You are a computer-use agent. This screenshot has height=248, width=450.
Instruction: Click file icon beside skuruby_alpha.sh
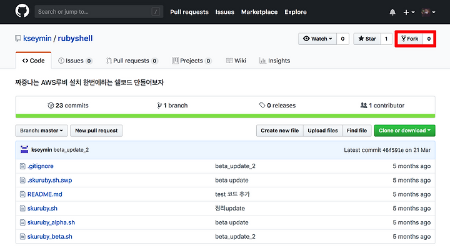(22, 222)
